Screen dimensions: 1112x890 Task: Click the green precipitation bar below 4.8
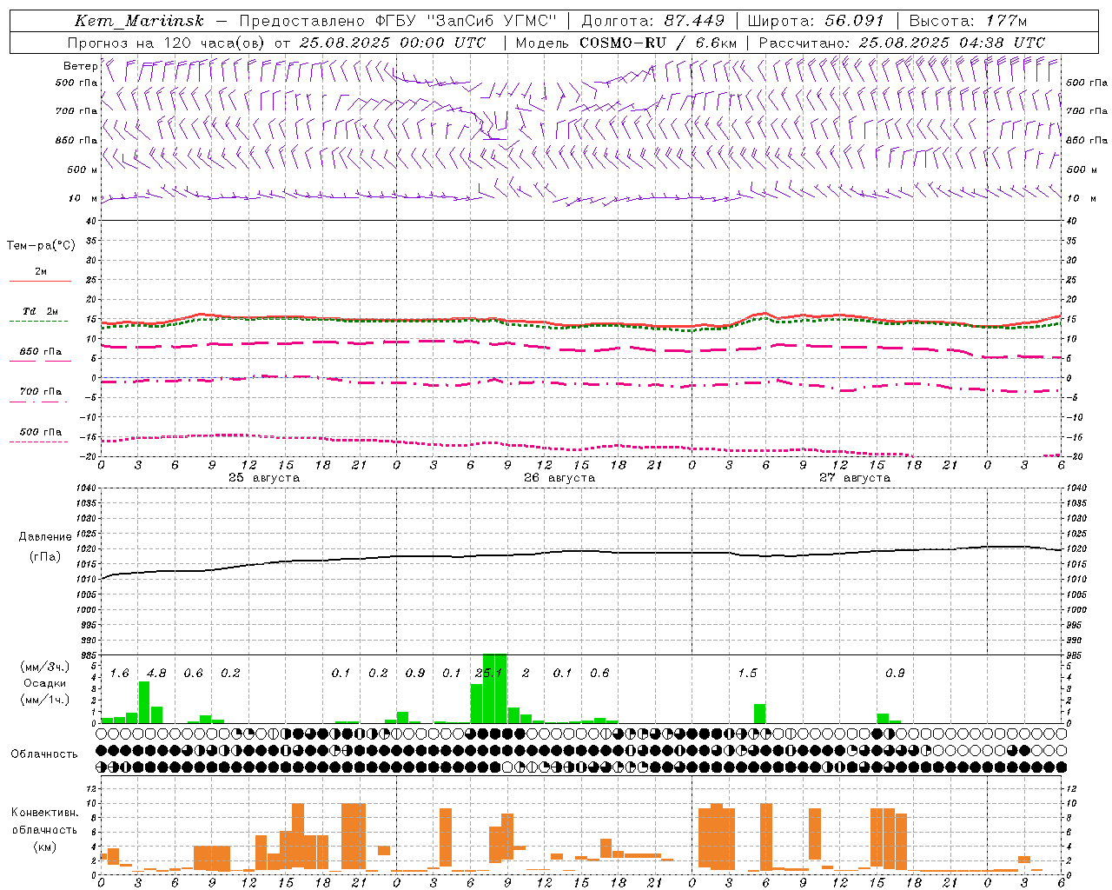pos(144,702)
